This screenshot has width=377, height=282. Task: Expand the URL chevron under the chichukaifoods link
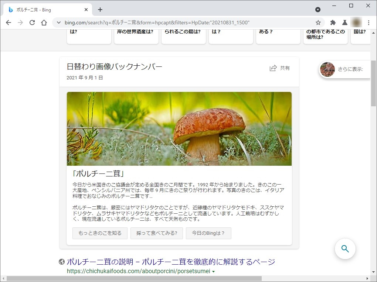213,271
